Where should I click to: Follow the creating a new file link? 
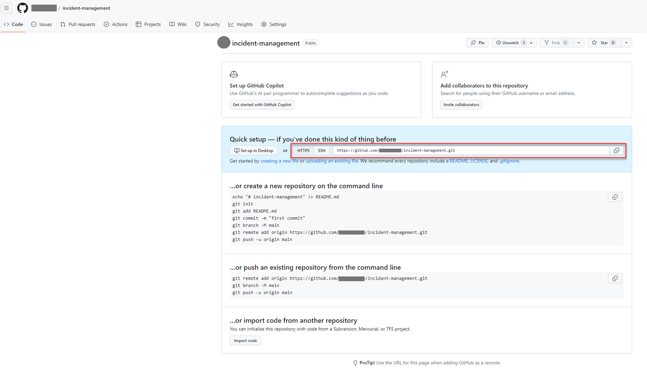point(279,161)
